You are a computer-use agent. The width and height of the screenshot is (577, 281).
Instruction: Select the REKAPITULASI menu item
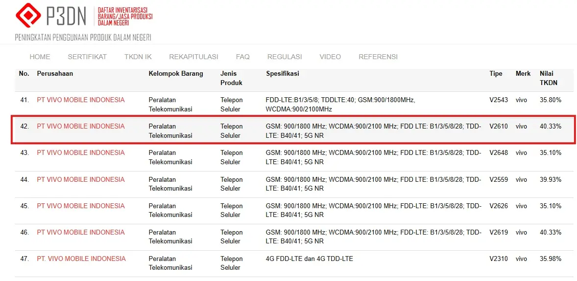[x=193, y=57]
